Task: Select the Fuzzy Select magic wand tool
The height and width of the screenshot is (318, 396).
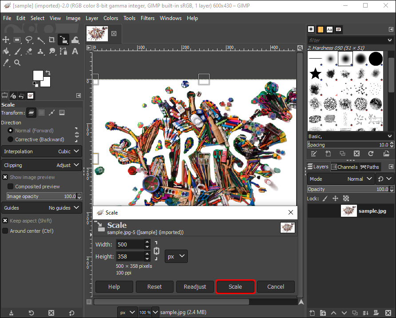Action: pyautogui.click(x=41, y=40)
